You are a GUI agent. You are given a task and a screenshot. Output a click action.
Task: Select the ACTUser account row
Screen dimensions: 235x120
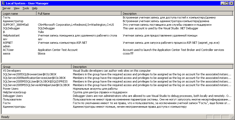pyautogui.click(x=8, y=50)
